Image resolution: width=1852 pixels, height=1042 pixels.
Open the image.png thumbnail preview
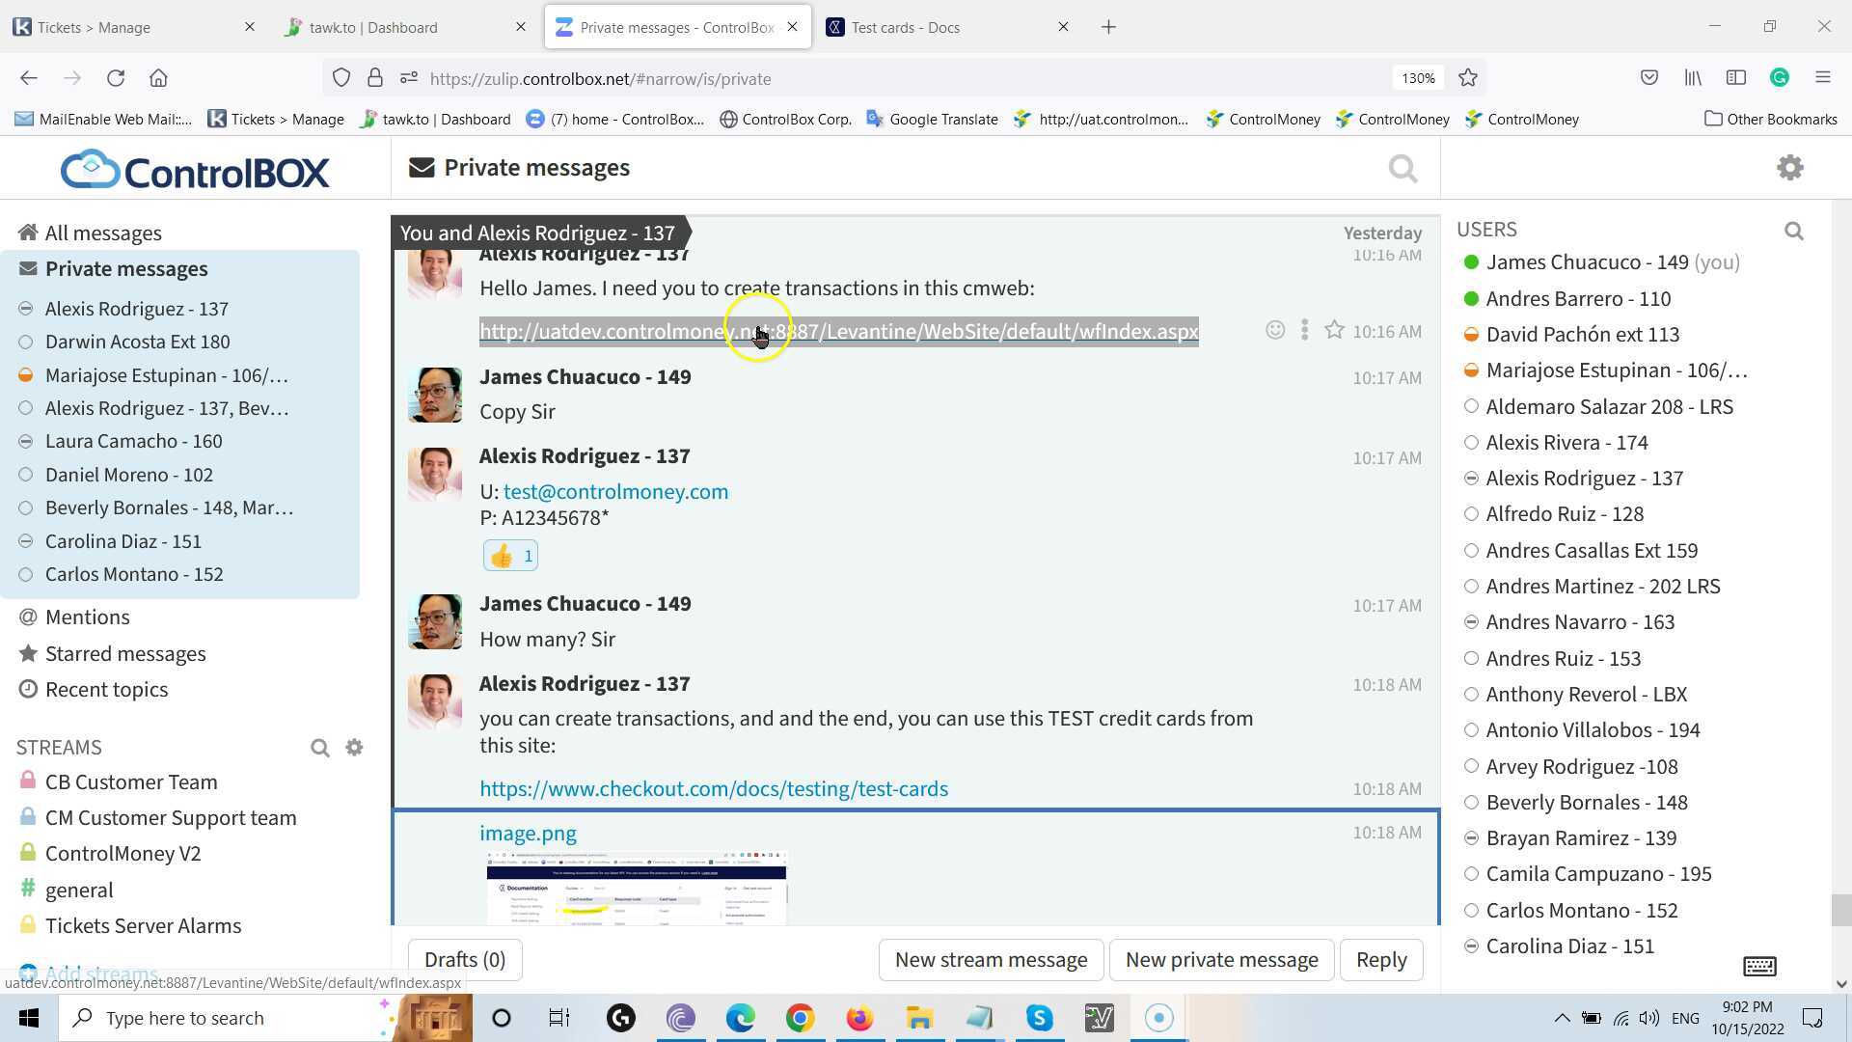pyautogui.click(x=636, y=888)
